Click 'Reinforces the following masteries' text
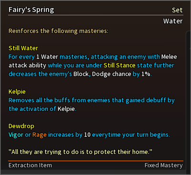This screenshot has width=191, height=175. tap(58, 31)
